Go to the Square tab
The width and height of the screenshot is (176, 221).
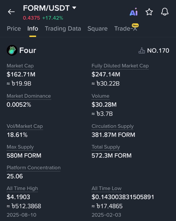tap(97, 28)
